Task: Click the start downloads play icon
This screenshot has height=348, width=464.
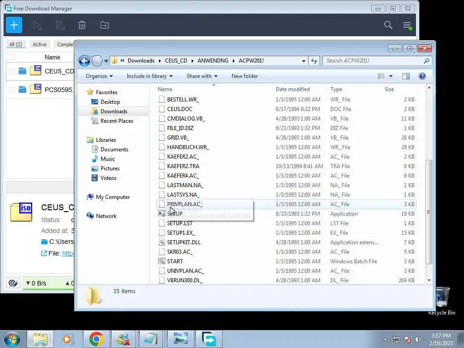Action: (x=38, y=25)
